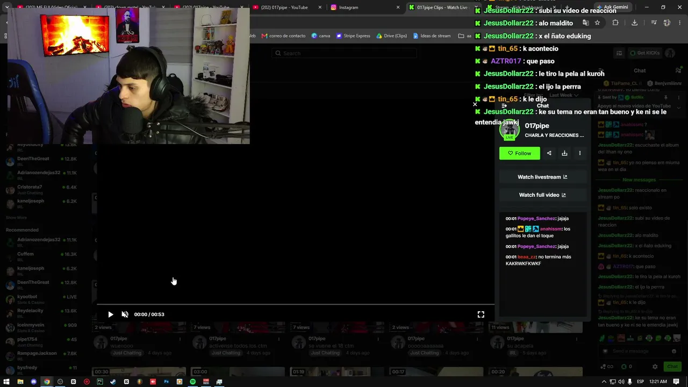Open the Chrome extensions puzzle icon
Screen dimensions: 688x387
coord(615,23)
